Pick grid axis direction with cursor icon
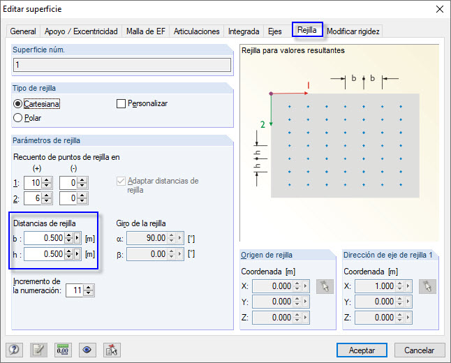 coord(427,286)
